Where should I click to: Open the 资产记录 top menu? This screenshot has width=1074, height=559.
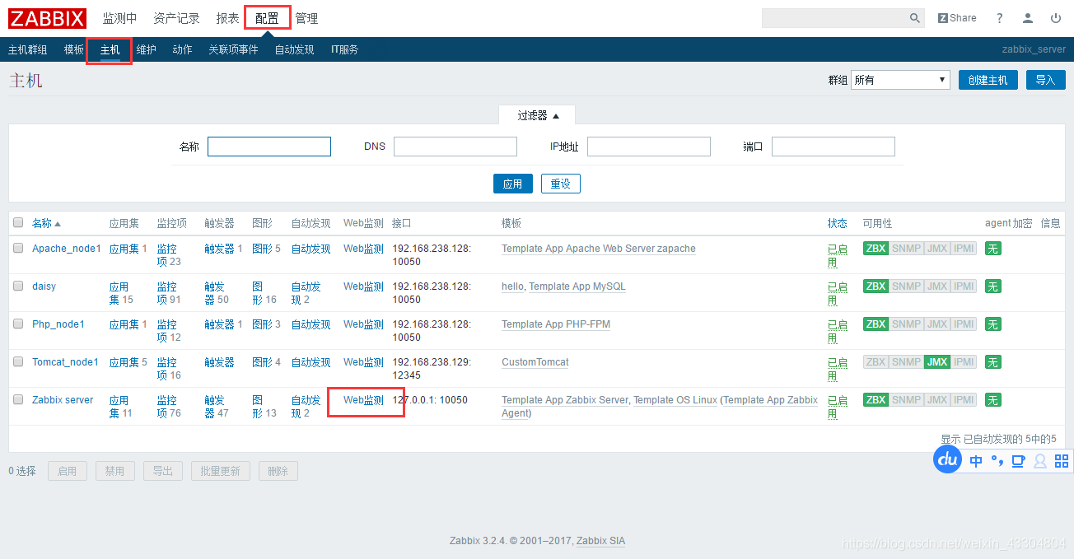(x=176, y=18)
